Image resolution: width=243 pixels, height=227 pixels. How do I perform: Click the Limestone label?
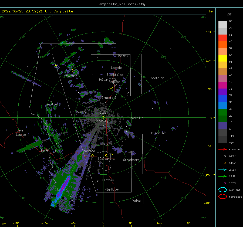coord(51,104)
